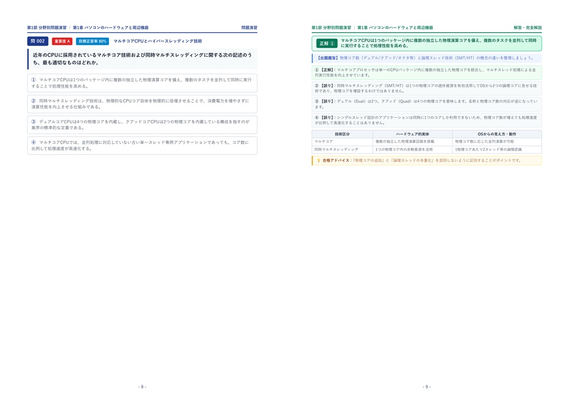The height and width of the screenshot is (402, 569).
Task: Click 第1部 分野別問題演習 in right page header
Action: (x=331, y=28)
